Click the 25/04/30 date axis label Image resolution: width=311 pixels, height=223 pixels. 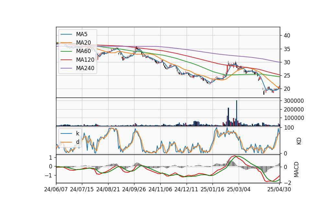(x=279, y=190)
